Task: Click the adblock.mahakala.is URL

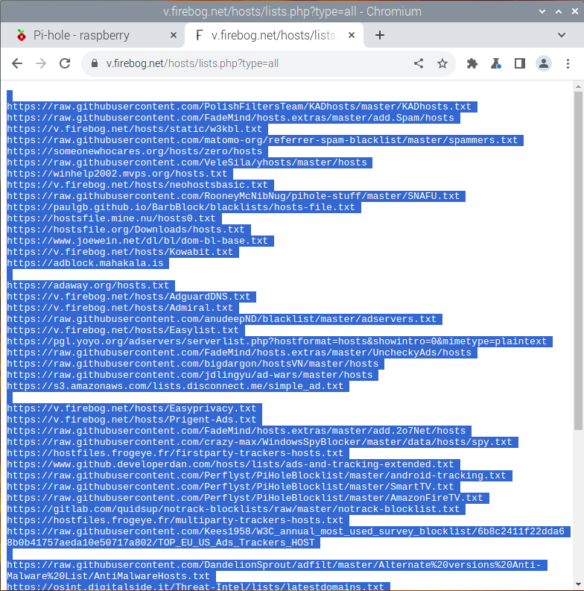Action: pyautogui.click(x=85, y=263)
